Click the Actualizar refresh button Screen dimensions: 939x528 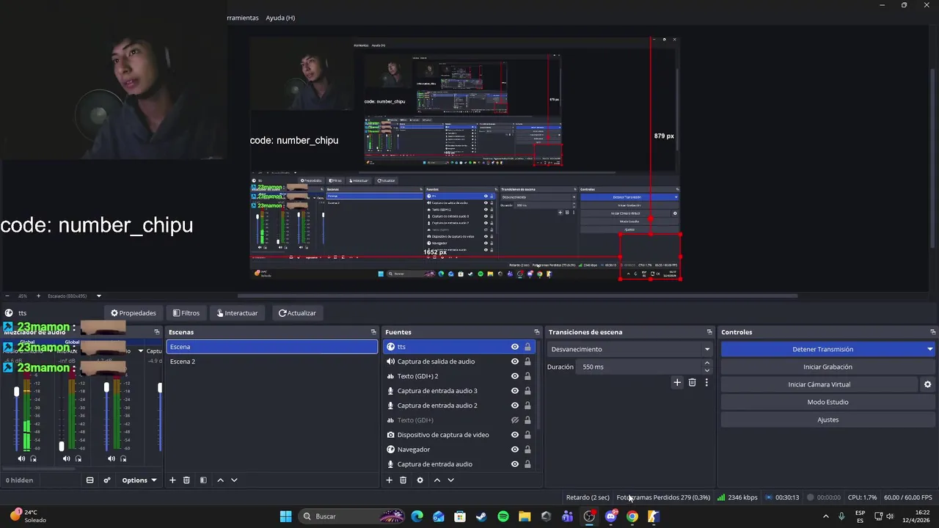(297, 313)
